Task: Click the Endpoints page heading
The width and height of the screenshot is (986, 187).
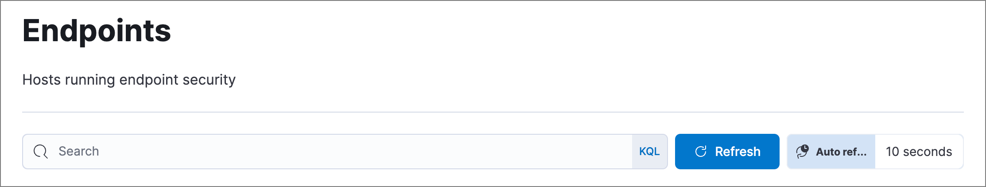Action: (97, 31)
